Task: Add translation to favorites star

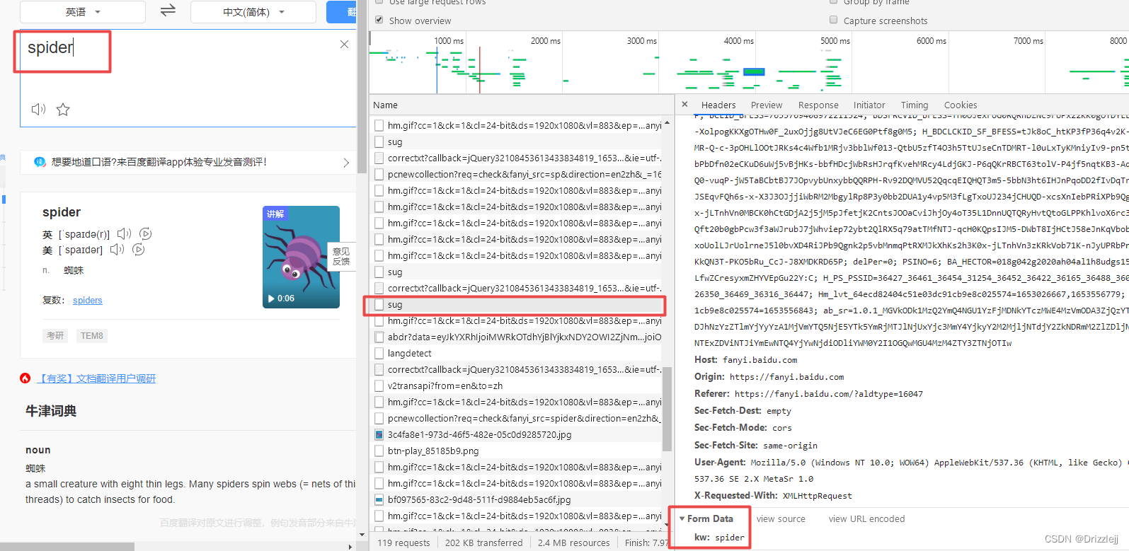Action: (63, 109)
